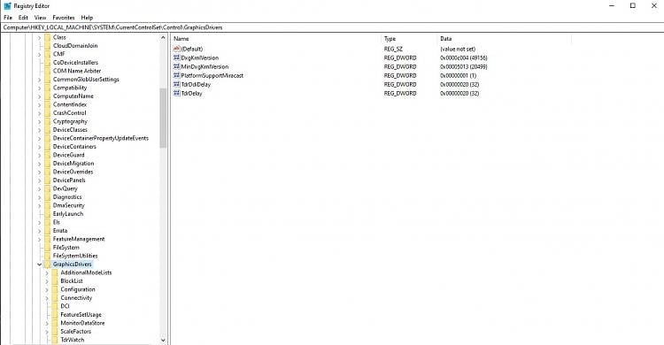Image resolution: width=664 pixels, height=345 pixels.
Task: Click the Connectivity folder icon
Action: tap(55, 297)
